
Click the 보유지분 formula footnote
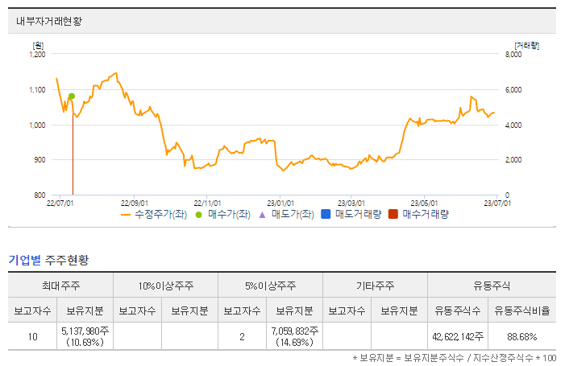click(x=455, y=358)
